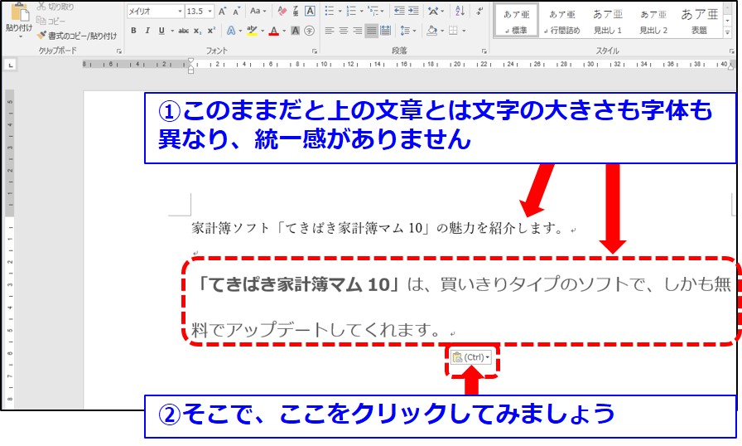Click the Distributed alignment icon
Screen dimensions: 742x446
tap(386, 31)
